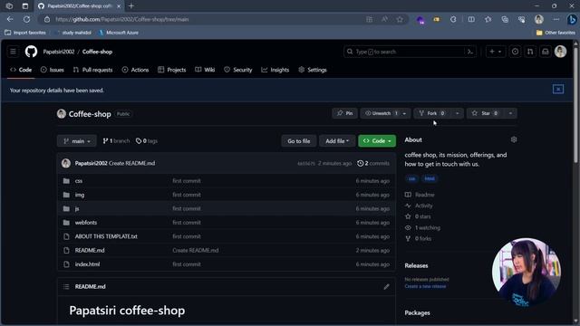580x326 pixels.
Task: Expand the Fork options arrow
Action: point(457,113)
